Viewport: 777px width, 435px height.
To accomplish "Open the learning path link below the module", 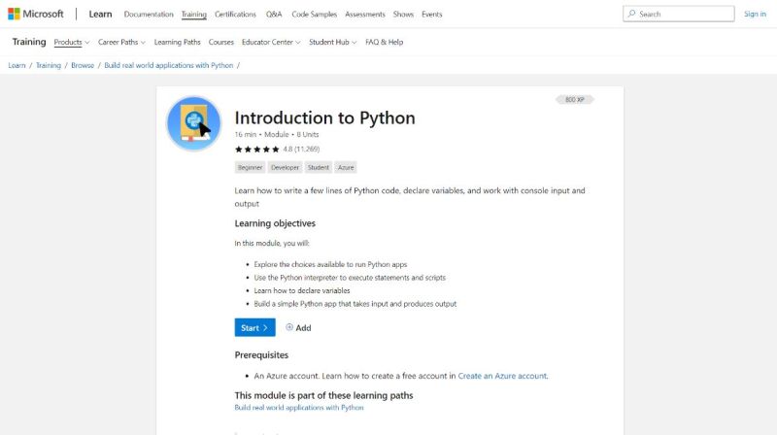I will point(299,407).
